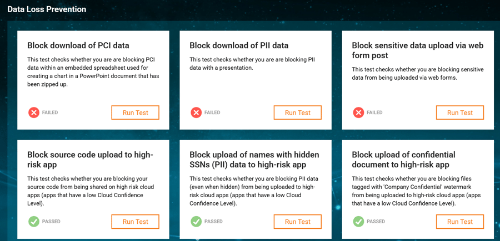Click the Data Loss Prevention heading

47,9
